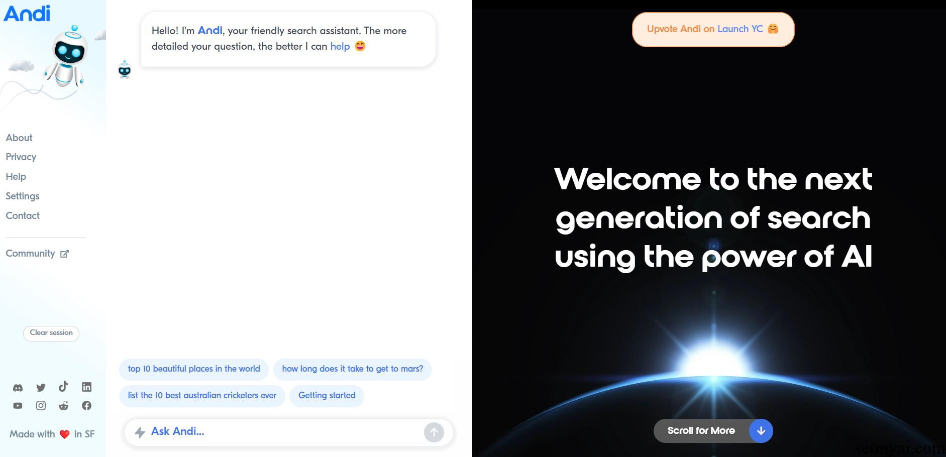Click Upvote Andi on Launch YC button
The image size is (946, 457).
[x=713, y=30]
